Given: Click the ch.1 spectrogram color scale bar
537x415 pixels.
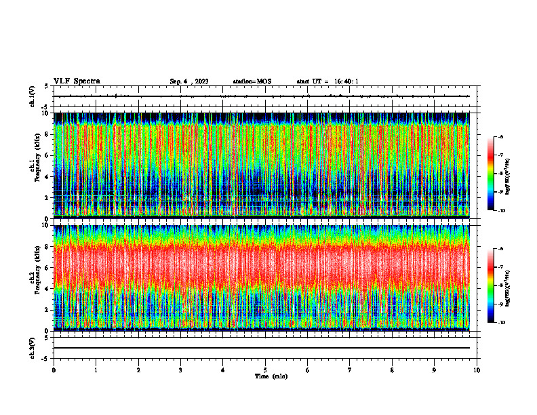Looking at the screenshot, I should tap(490, 174).
